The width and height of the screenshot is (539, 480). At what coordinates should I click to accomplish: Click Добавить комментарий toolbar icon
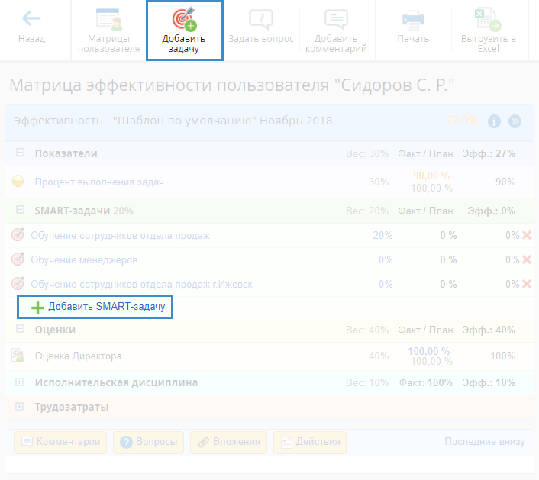coord(336,19)
